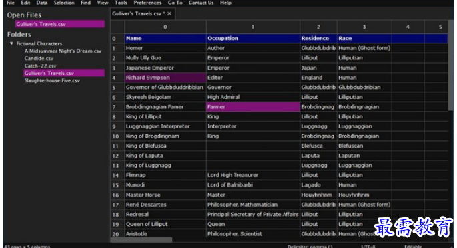Select the High Admiral cell

click(253, 97)
